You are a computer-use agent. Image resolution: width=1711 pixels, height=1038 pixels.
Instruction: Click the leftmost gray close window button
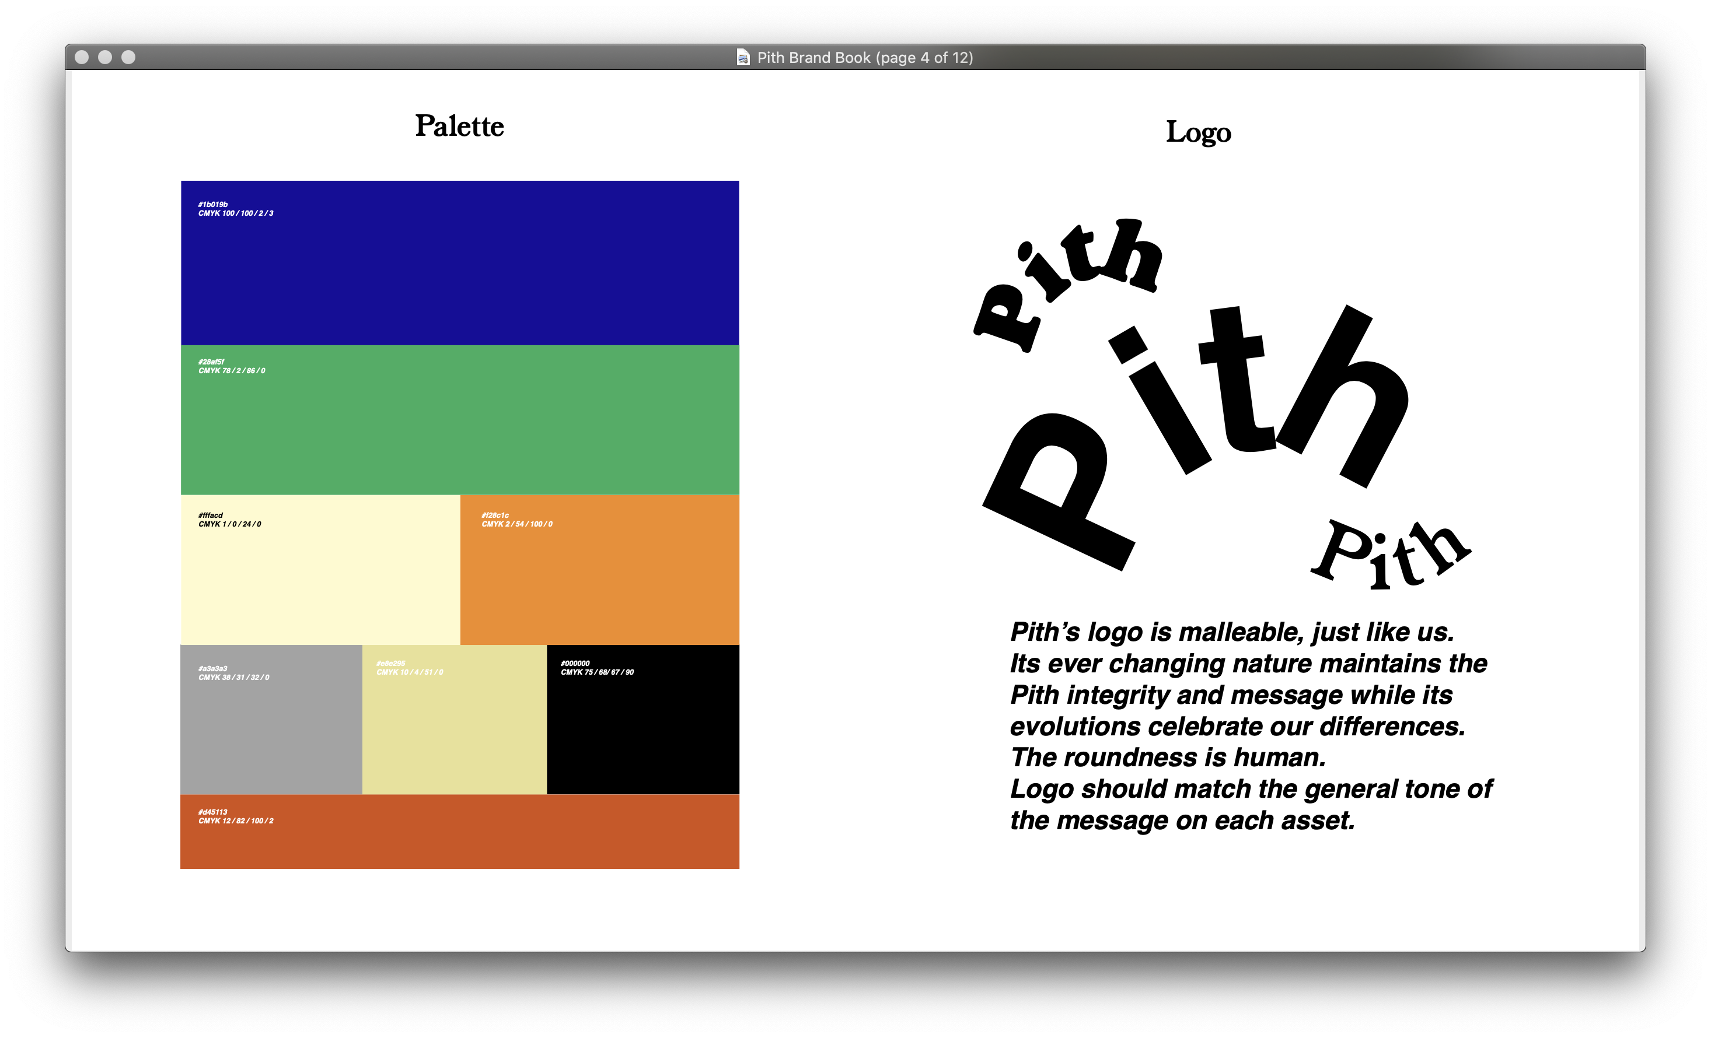(x=81, y=58)
